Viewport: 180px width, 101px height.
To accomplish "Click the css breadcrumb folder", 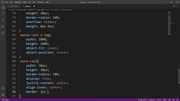I will pos(48,10).
